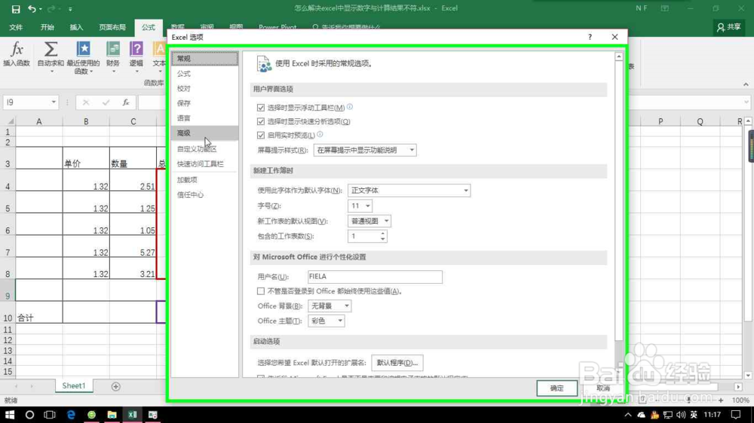Switch to the 插入 ribbon tab
Image resolution: width=754 pixels, height=423 pixels.
76,27
